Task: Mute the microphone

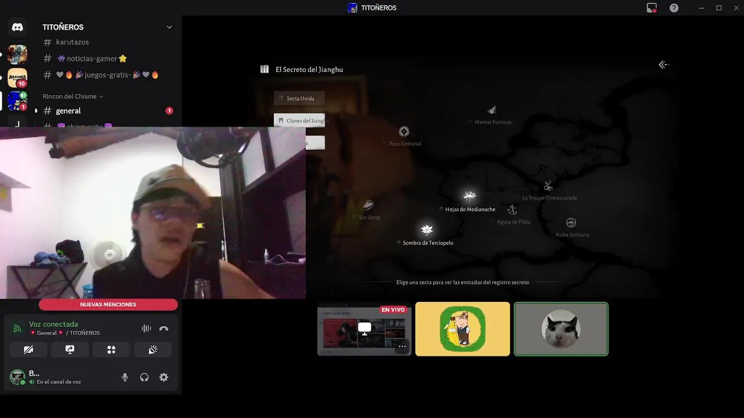Action: pos(125,377)
